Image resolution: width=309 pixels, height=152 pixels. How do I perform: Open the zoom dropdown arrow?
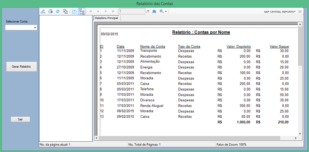tap(166, 12)
